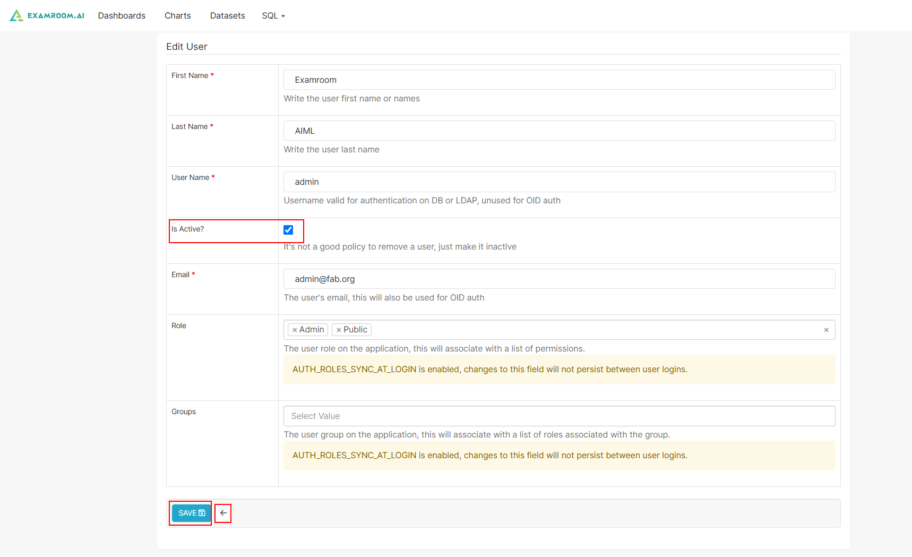Click the First Name field
912x557 pixels.
(559, 80)
